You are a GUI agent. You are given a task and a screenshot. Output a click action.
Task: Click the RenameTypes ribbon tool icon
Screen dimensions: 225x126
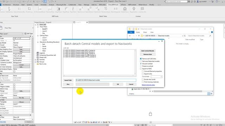point(106,9)
